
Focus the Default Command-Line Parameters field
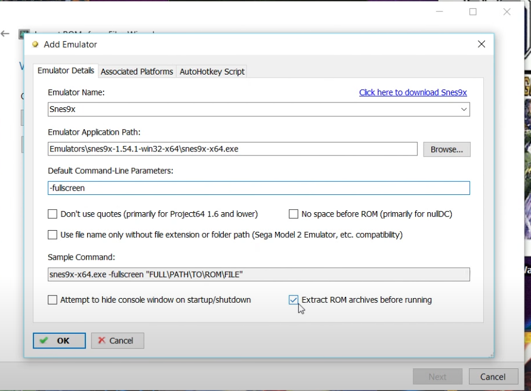(x=259, y=188)
